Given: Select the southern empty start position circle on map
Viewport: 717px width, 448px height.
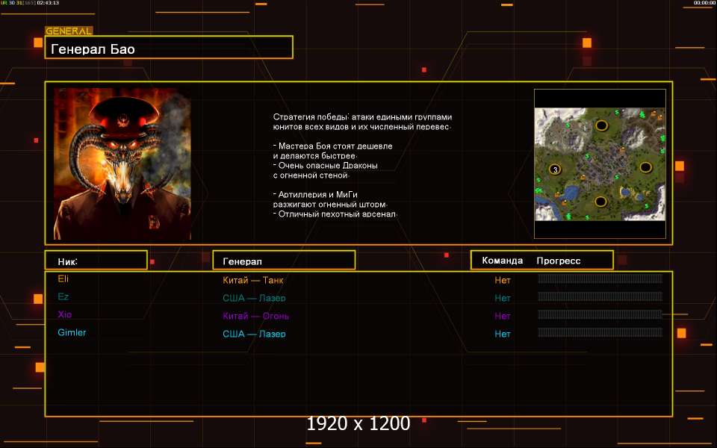Looking at the screenshot, I should (600, 201).
